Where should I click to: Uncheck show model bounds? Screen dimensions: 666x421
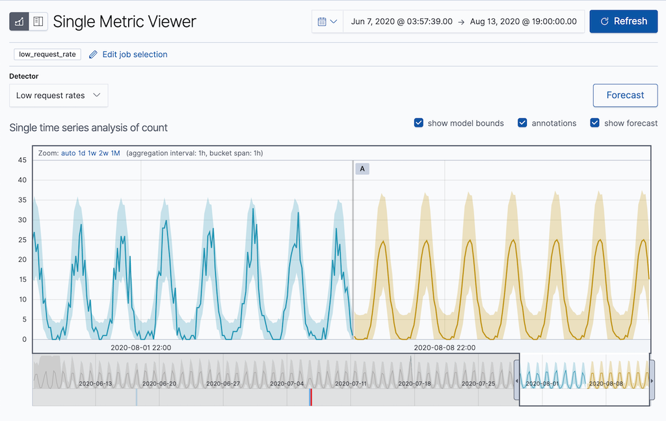pyautogui.click(x=418, y=122)
